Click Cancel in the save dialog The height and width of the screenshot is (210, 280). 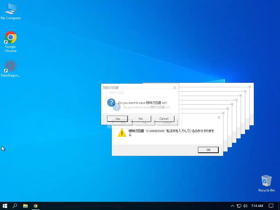tap(164, 119)
